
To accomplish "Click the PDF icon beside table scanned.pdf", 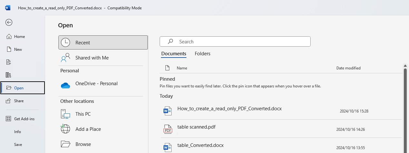I will [x=168, y=129].
